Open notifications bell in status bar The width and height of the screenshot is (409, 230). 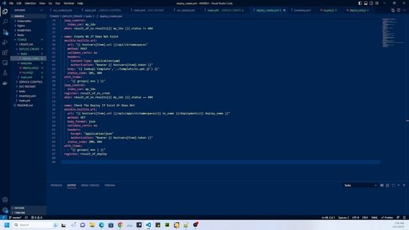tap(405, 217)
